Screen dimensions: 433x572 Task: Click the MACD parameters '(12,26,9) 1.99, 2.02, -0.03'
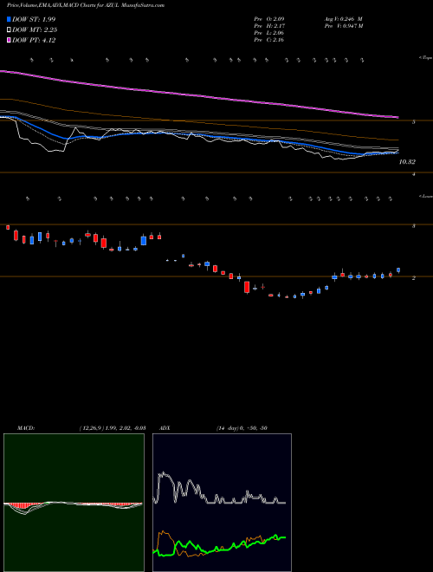(113, 428)
